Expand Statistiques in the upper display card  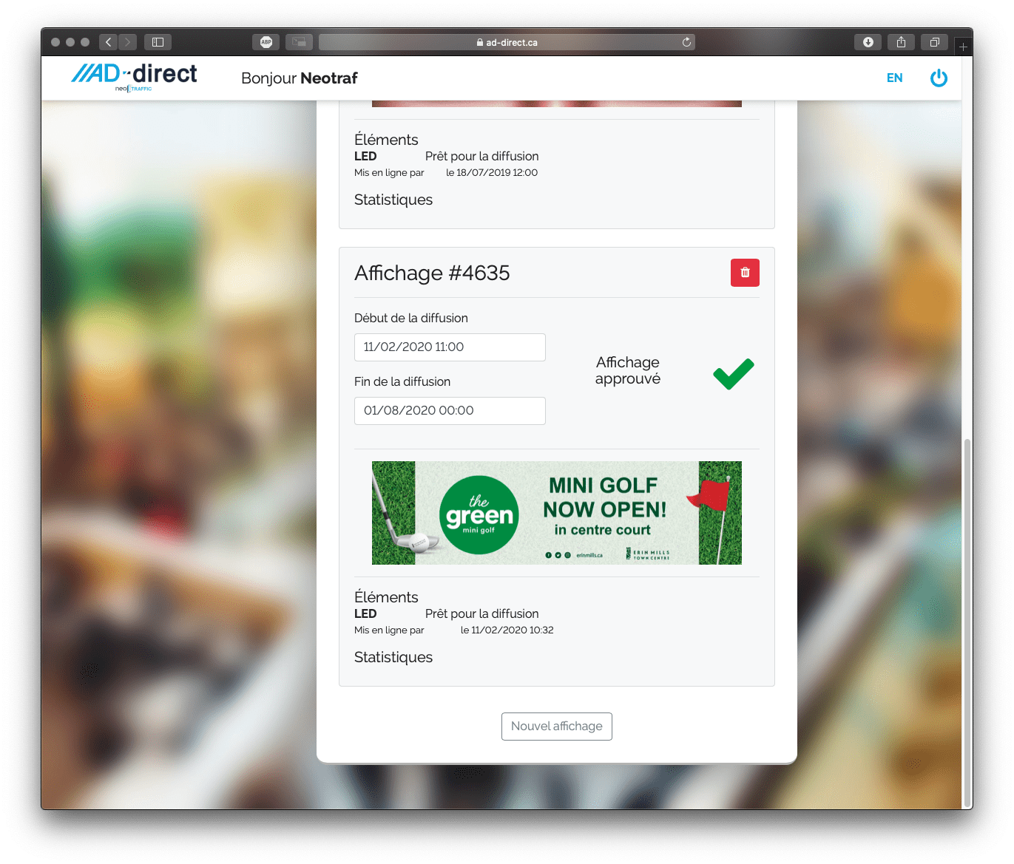click(393, 200)
